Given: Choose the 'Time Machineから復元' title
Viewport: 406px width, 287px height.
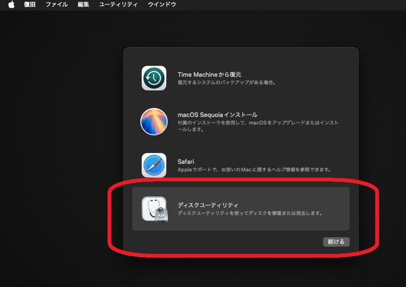Looking at the screenshot, I should (x=209, y=75).
